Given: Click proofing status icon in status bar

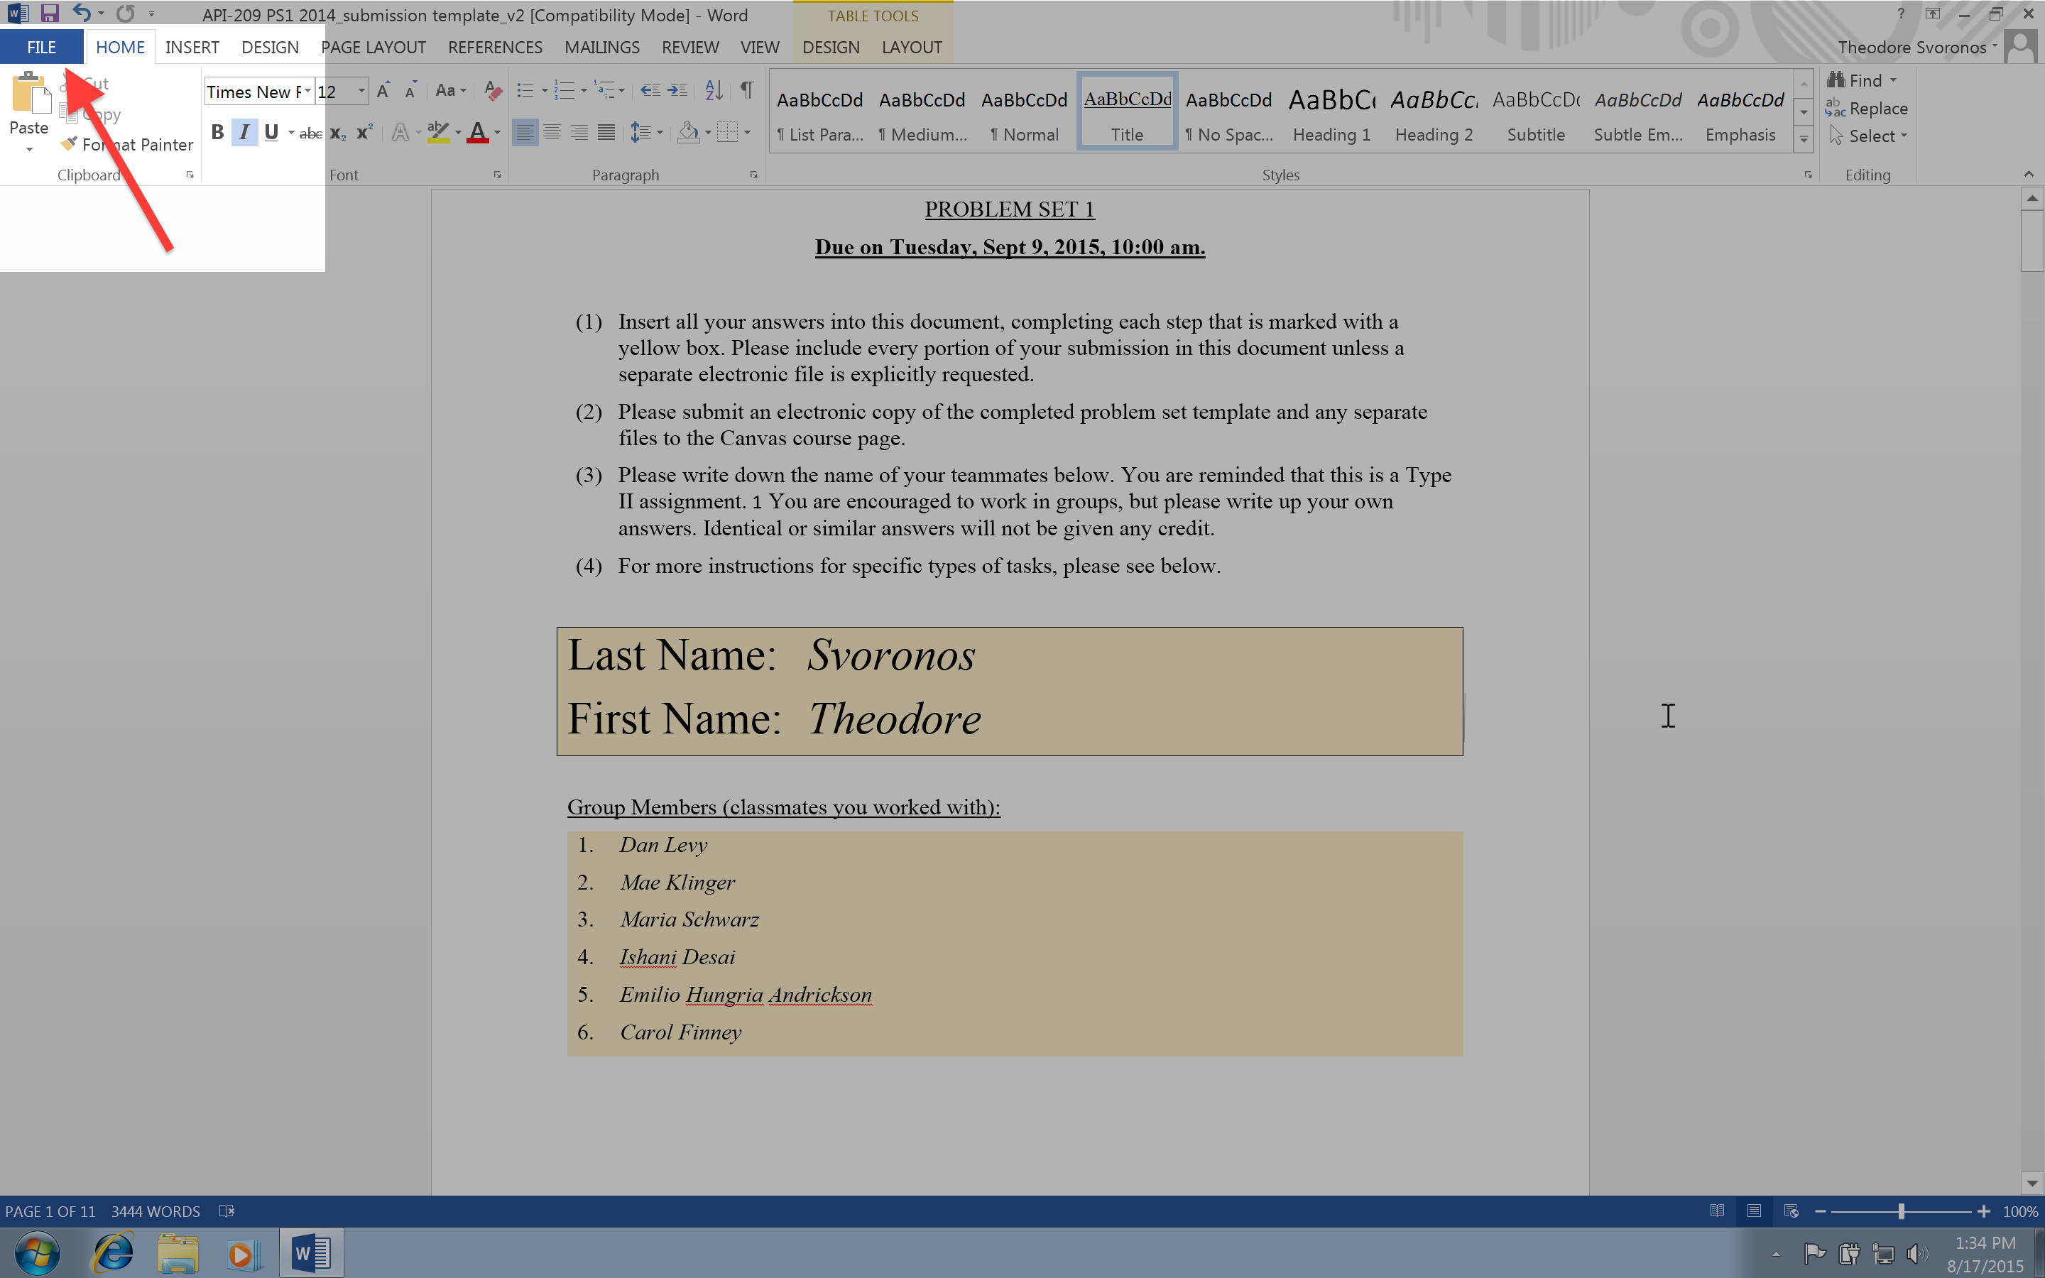Looking at the screenshot, I should click(227, 1211).
